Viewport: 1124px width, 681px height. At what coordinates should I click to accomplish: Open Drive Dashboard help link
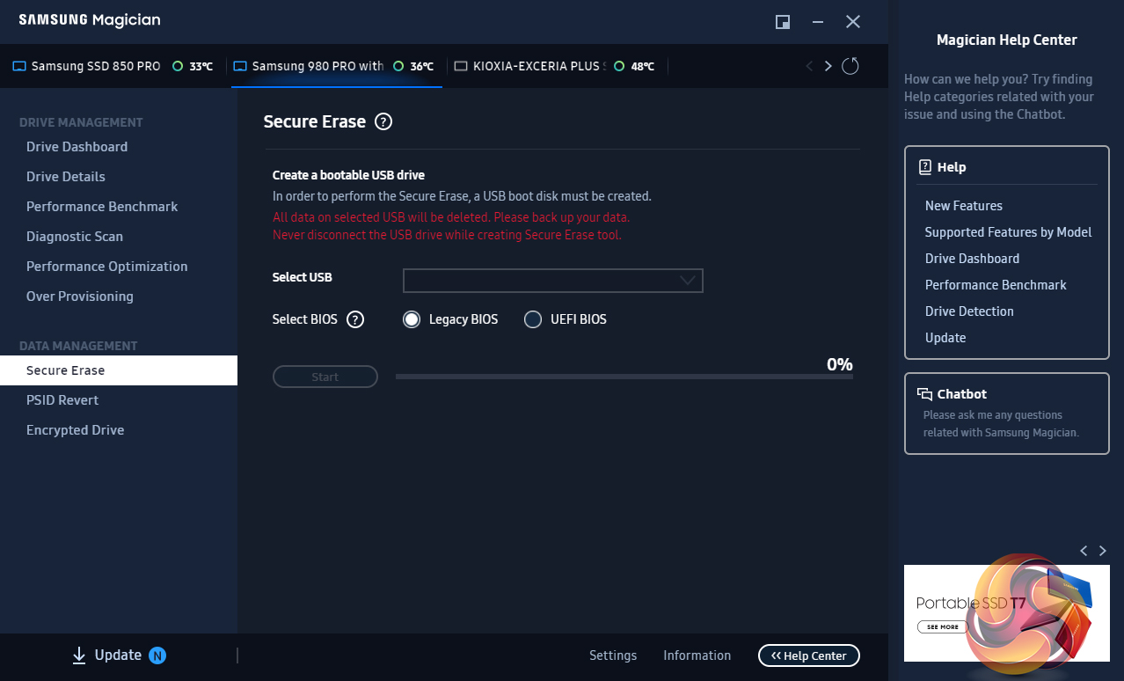tap(972, 259)
